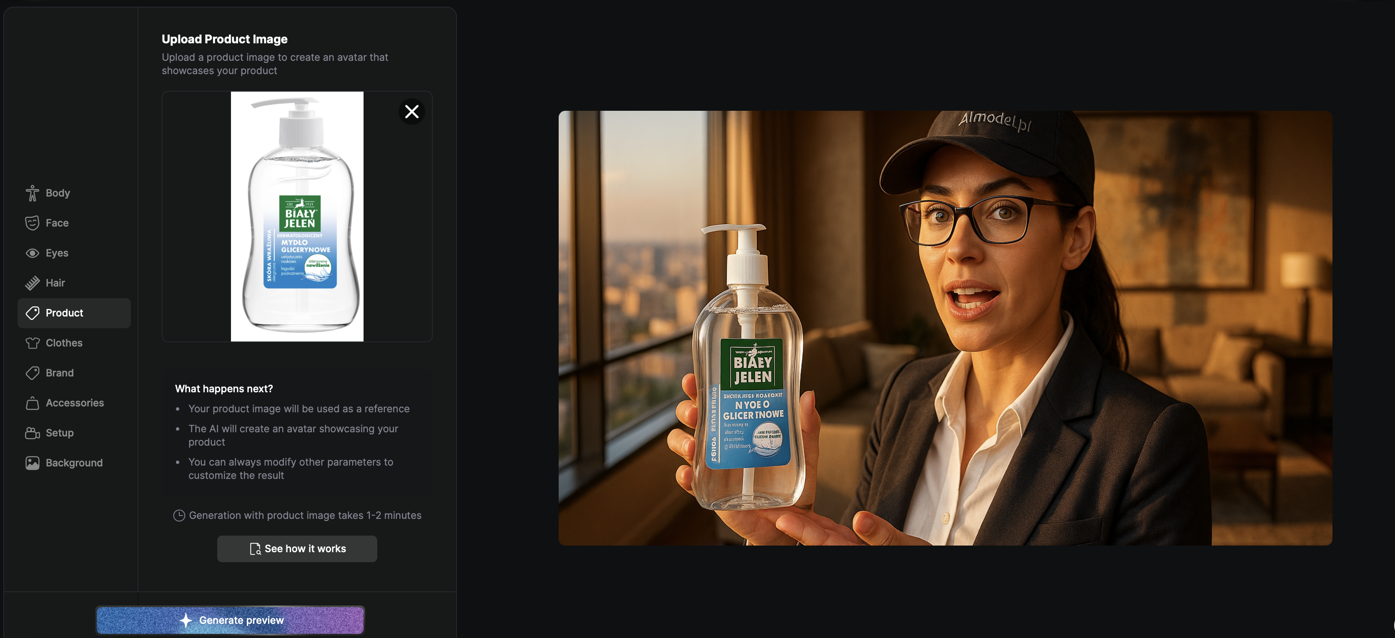
Task: Click the uploaded soap bottle thumbnail
Action: pos(297,217)
